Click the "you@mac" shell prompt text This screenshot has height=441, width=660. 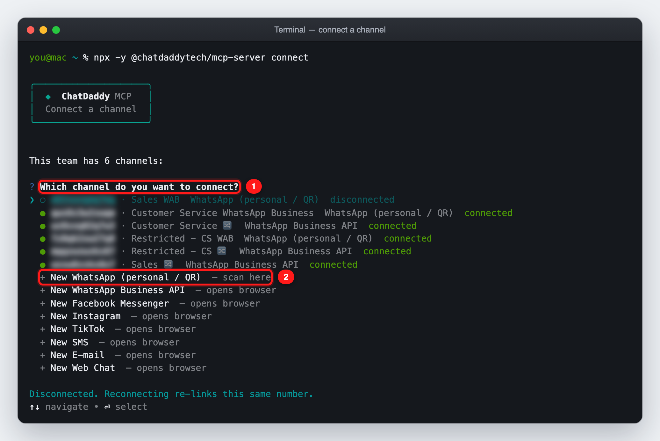tap(48, 58)
